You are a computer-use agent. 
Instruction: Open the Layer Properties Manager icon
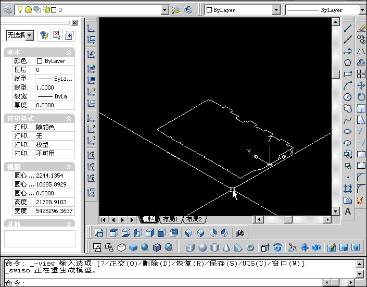tap(8, 10)
